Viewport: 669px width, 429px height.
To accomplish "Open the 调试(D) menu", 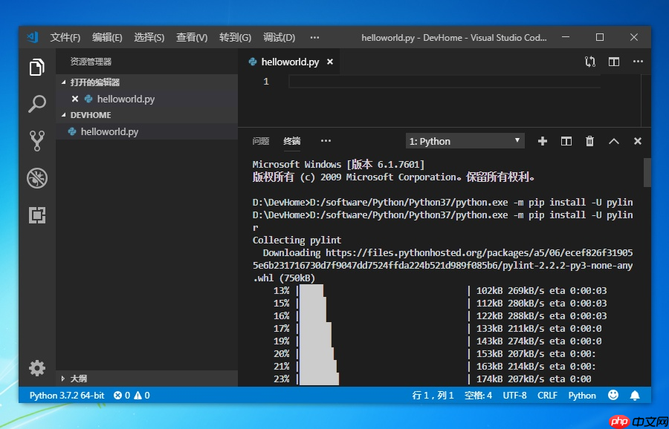I will (279, 38).
